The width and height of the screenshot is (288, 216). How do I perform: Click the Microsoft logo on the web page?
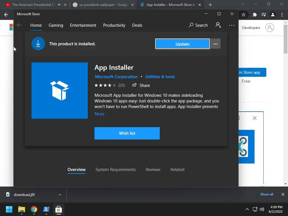coord(11,27)
